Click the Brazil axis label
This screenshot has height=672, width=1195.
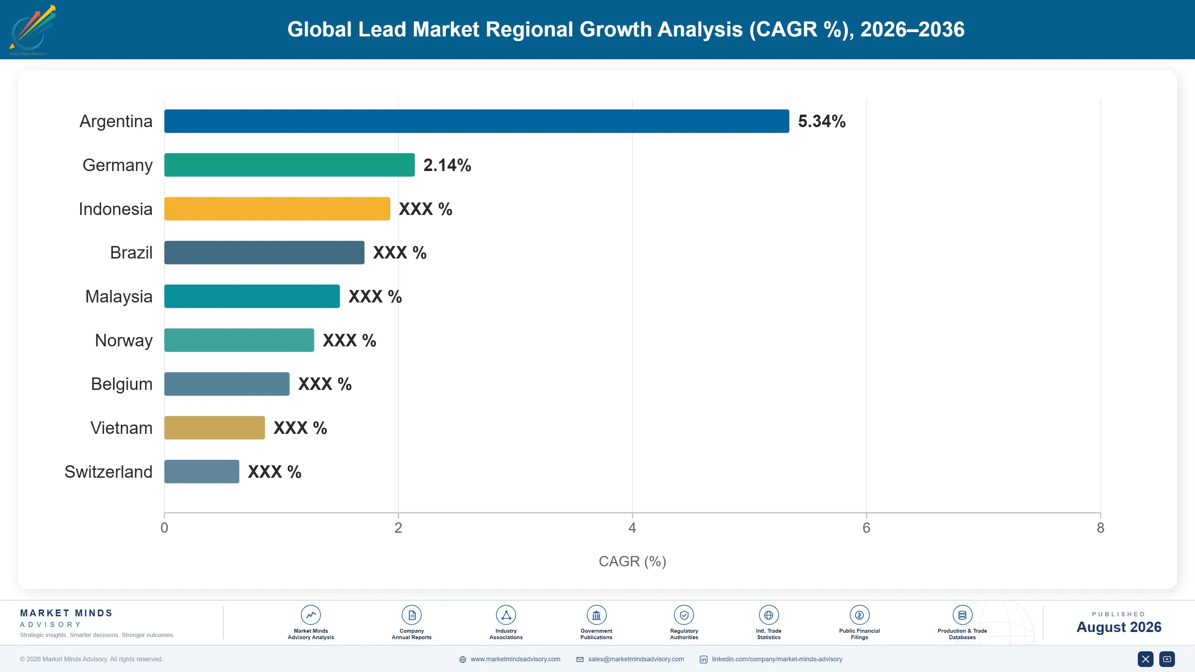[x=131, y=252]
